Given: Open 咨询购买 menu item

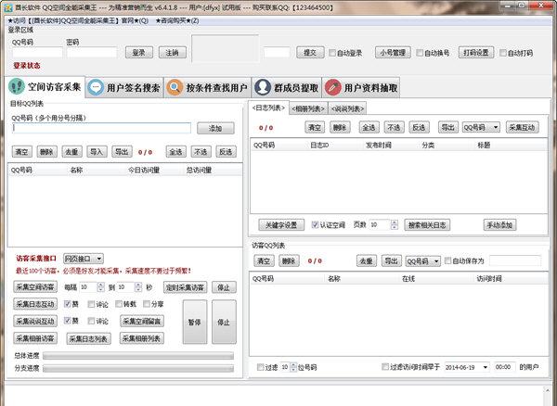Looking at the screenshot, I should click(x=177, y=20).
